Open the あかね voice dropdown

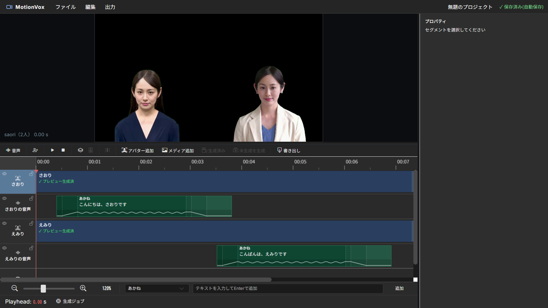(x=157, y=288)
